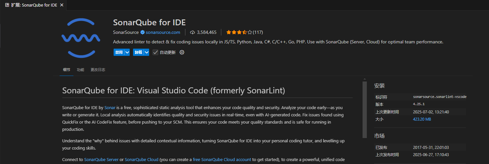This screenshot has height=164, width=489.
Task: Open the sonarsource.com publisher link
Action: pyautogui.click(x=163, y=32)
